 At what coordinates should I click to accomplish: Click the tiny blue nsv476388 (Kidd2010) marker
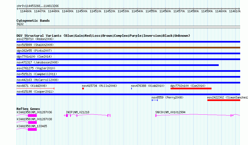[x=132, y=89]
